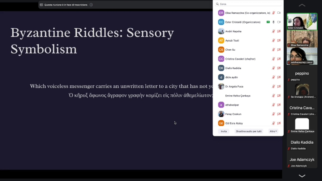Click the search icon in participants panel

(218, 4)
